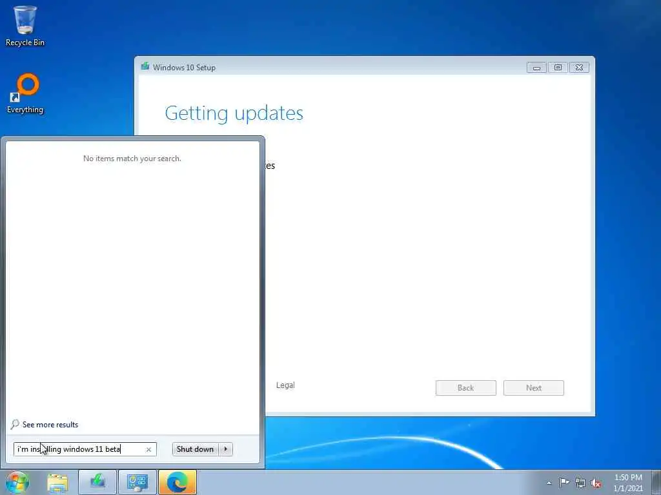661x495 pixels.
Task: Click the Shut down button
Action: pos(196,449)
